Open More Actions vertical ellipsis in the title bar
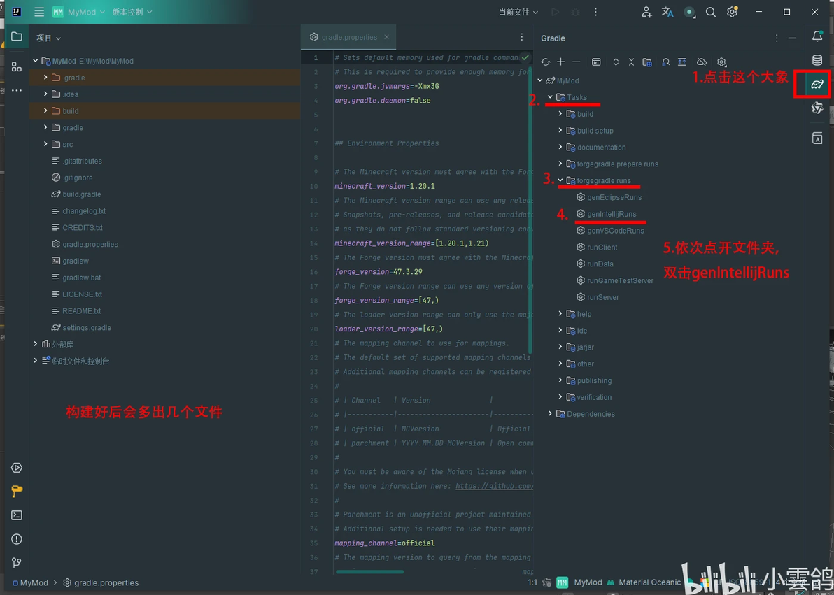This screenshot has width=834, height=595. 595,12
